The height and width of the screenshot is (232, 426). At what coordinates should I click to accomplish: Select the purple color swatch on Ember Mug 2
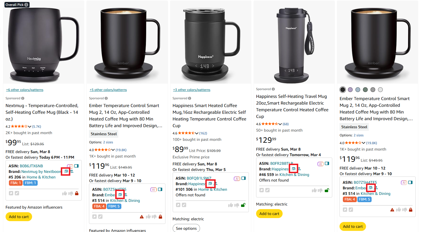pyautogui.click(x=350, y=90)
